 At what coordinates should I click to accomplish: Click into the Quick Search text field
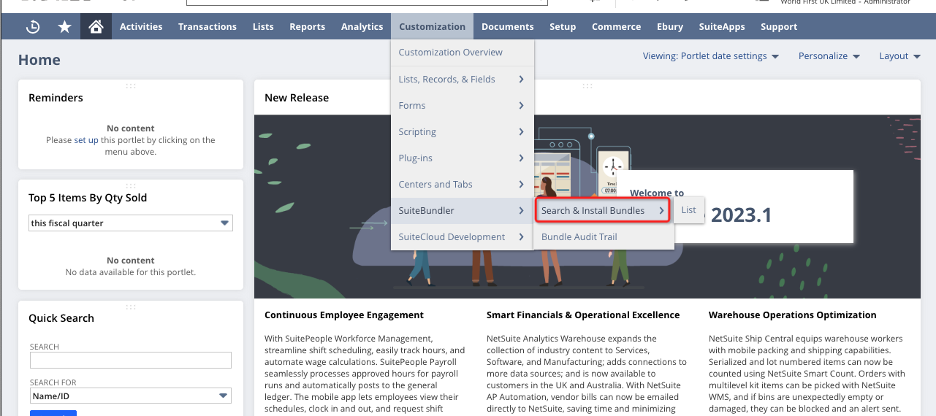(x=130, y=360)
